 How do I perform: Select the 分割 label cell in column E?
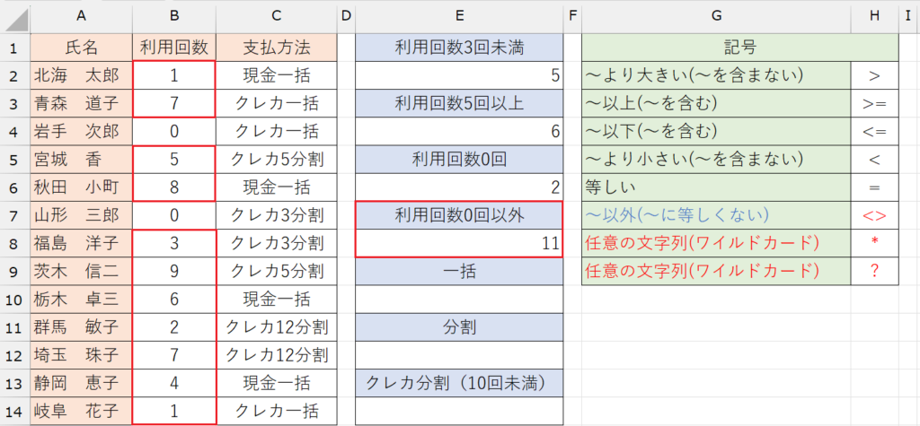coord(459,327)
